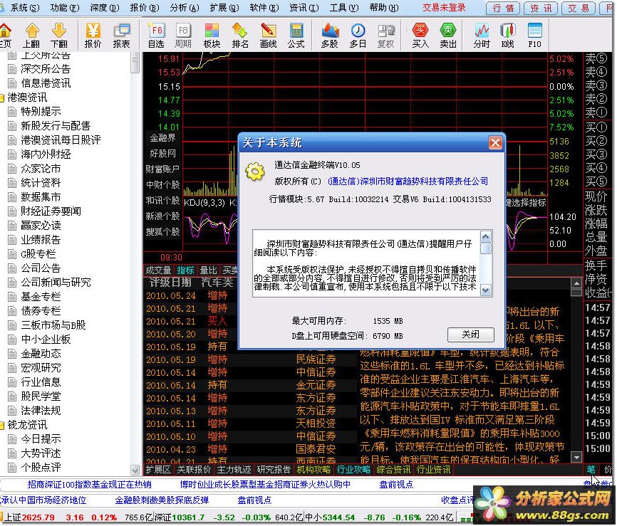
Task: Open the 通达信 company copyright link
Action: 408,182
